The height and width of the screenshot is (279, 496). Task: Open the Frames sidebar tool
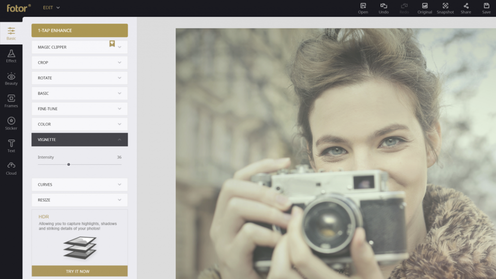(x=11, y=101)
